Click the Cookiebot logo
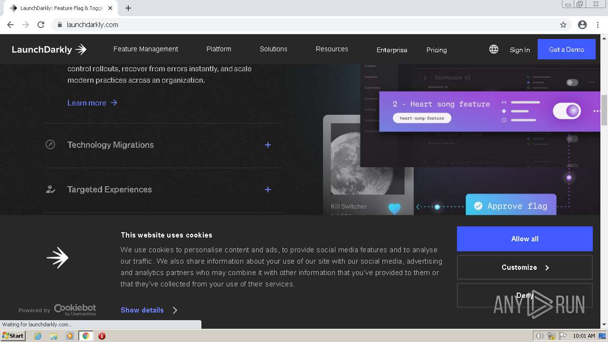 pos(75,310)
